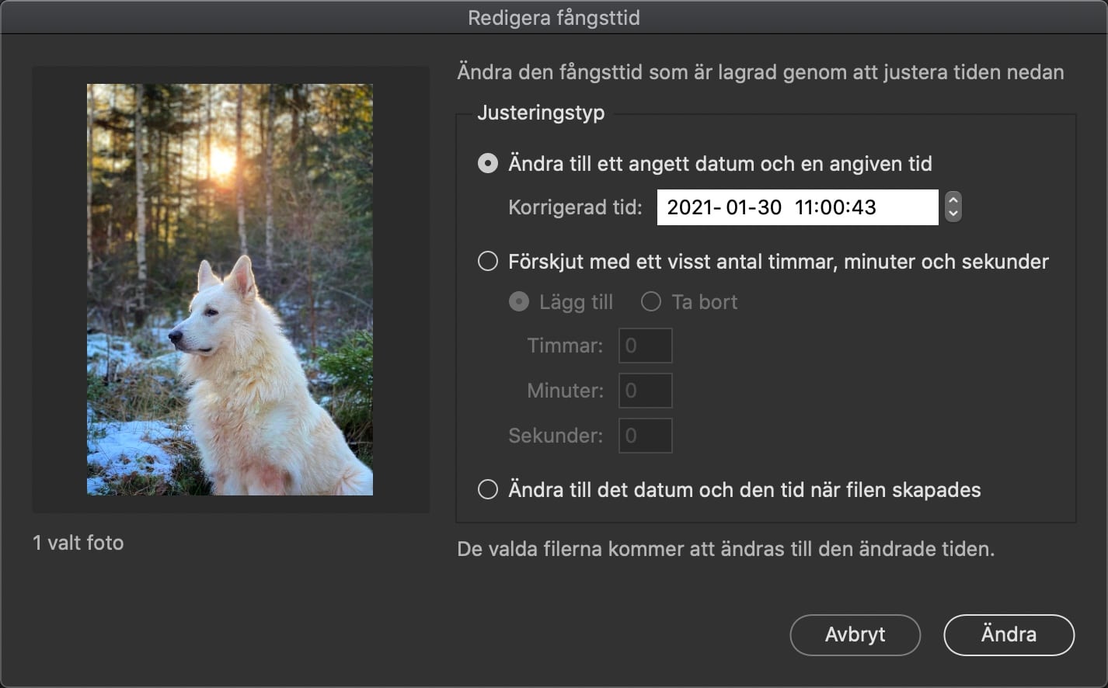The width and height of the screenshot is (1108, 688).
Task: Click the Sekunder input box
Action: (645, 436)
